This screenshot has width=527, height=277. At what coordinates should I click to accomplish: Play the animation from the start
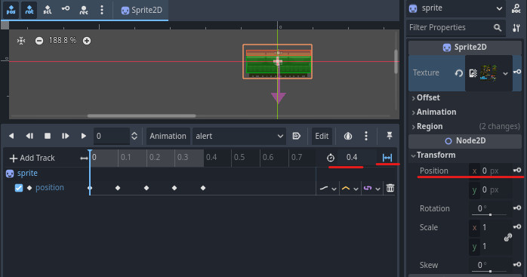tap(65, 136)
